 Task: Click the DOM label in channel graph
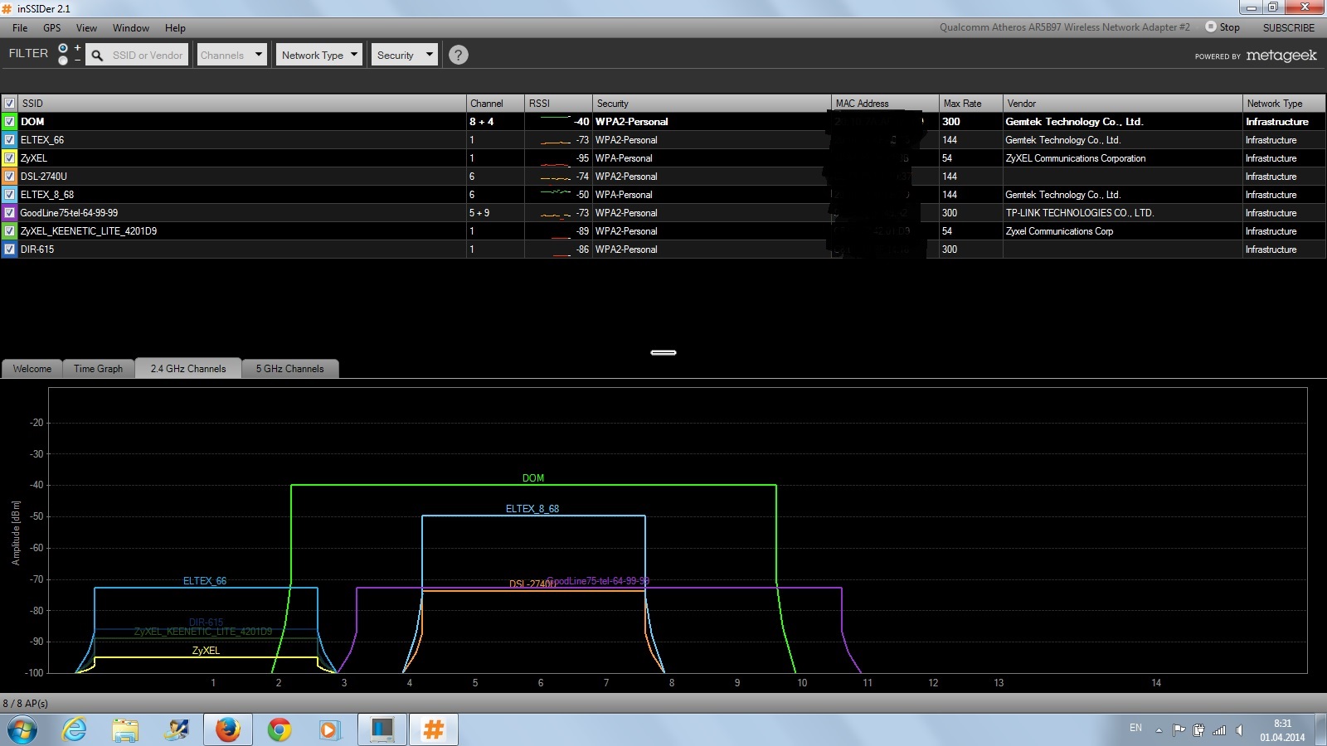click(x=533, y=478)
